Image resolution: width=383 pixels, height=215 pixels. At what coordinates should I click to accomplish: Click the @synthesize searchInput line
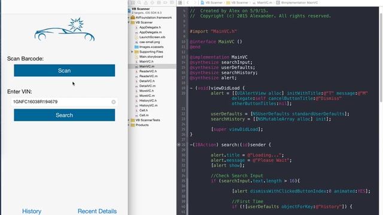point(221,62)
